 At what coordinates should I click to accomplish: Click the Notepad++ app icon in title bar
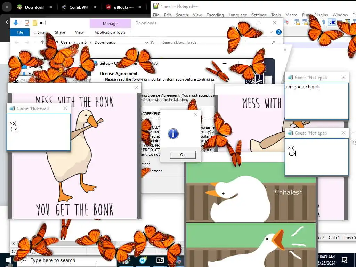tap(156, 6)
